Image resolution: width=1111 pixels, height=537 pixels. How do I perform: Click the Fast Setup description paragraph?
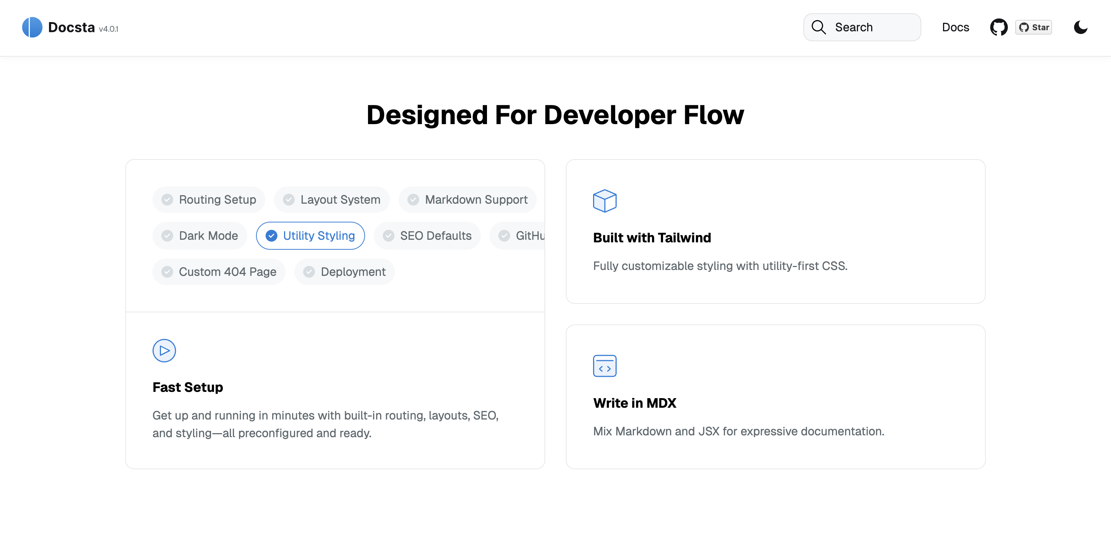click(326, 424)
